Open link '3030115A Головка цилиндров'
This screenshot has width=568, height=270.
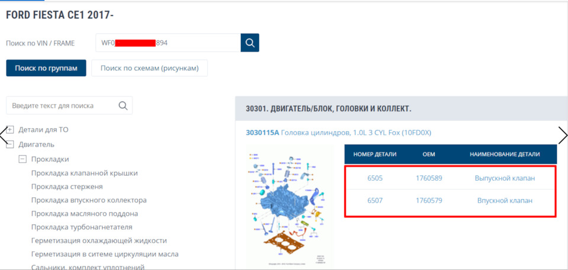coord(338,133)
